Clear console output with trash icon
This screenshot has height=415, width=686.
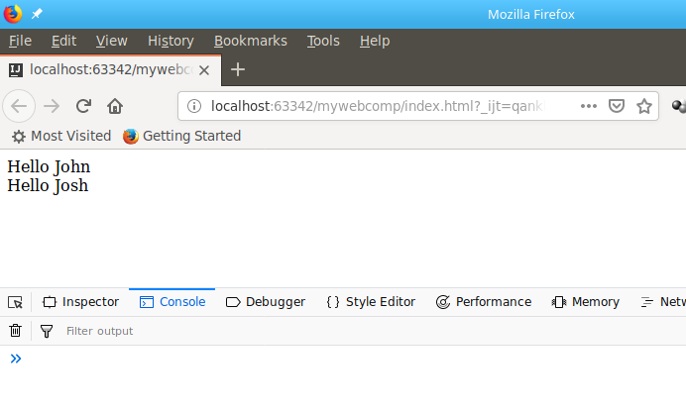pyautogui.click(x=15, y=331)
